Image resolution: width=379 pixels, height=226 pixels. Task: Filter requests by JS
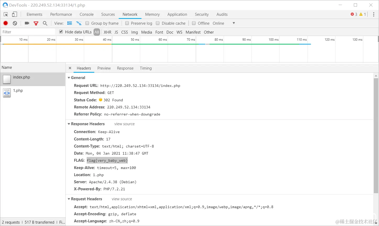(x=116, y=32)
